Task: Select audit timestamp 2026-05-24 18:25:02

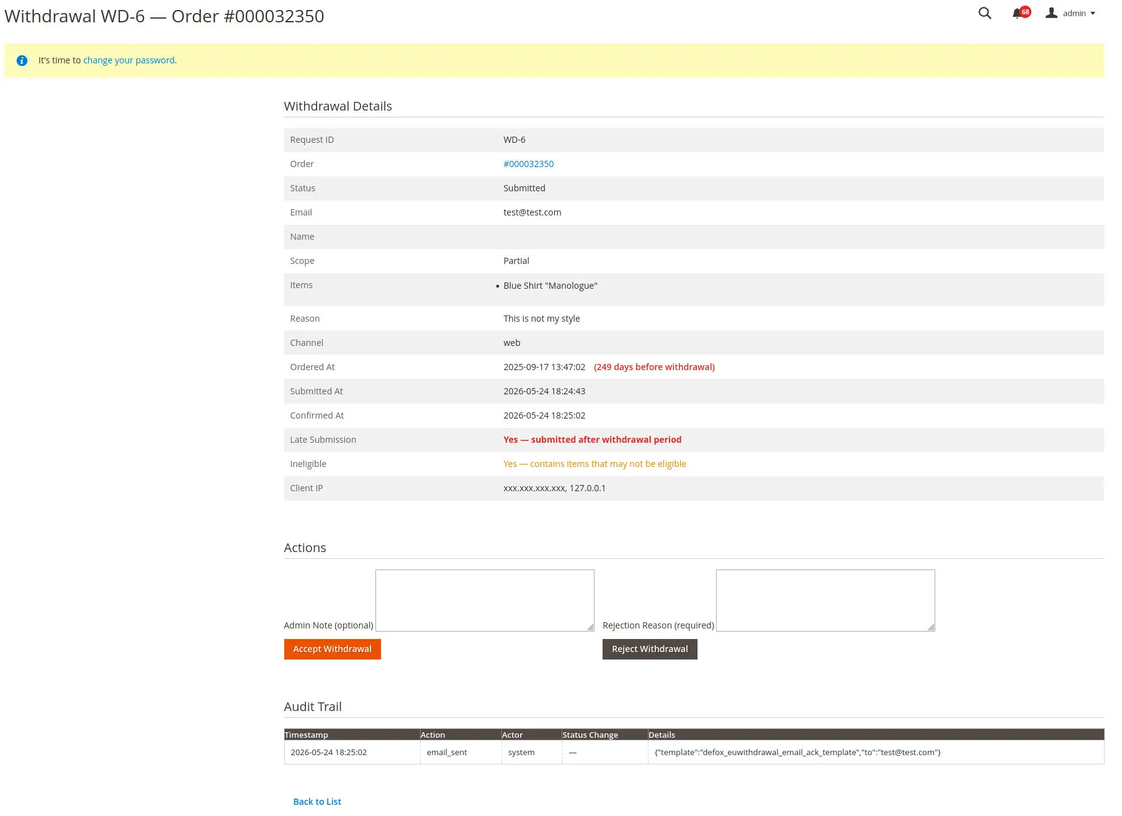Action: click(328, 752)
